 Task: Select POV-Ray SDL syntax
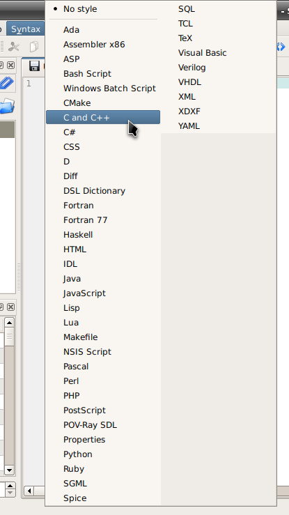103,425
